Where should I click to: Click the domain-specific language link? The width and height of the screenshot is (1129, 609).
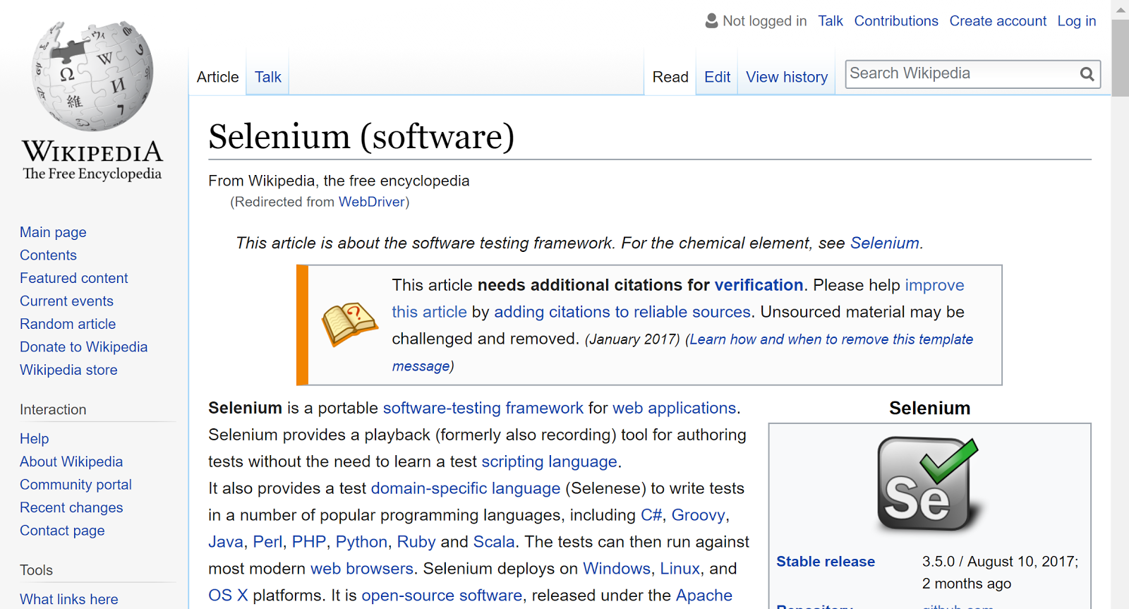(465, 488)
